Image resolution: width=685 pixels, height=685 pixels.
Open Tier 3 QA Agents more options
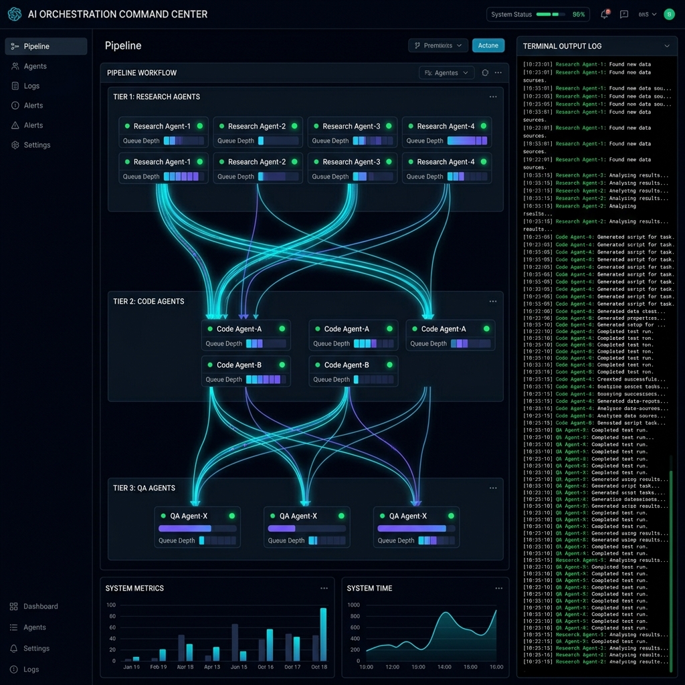click(x=493, y=488)
